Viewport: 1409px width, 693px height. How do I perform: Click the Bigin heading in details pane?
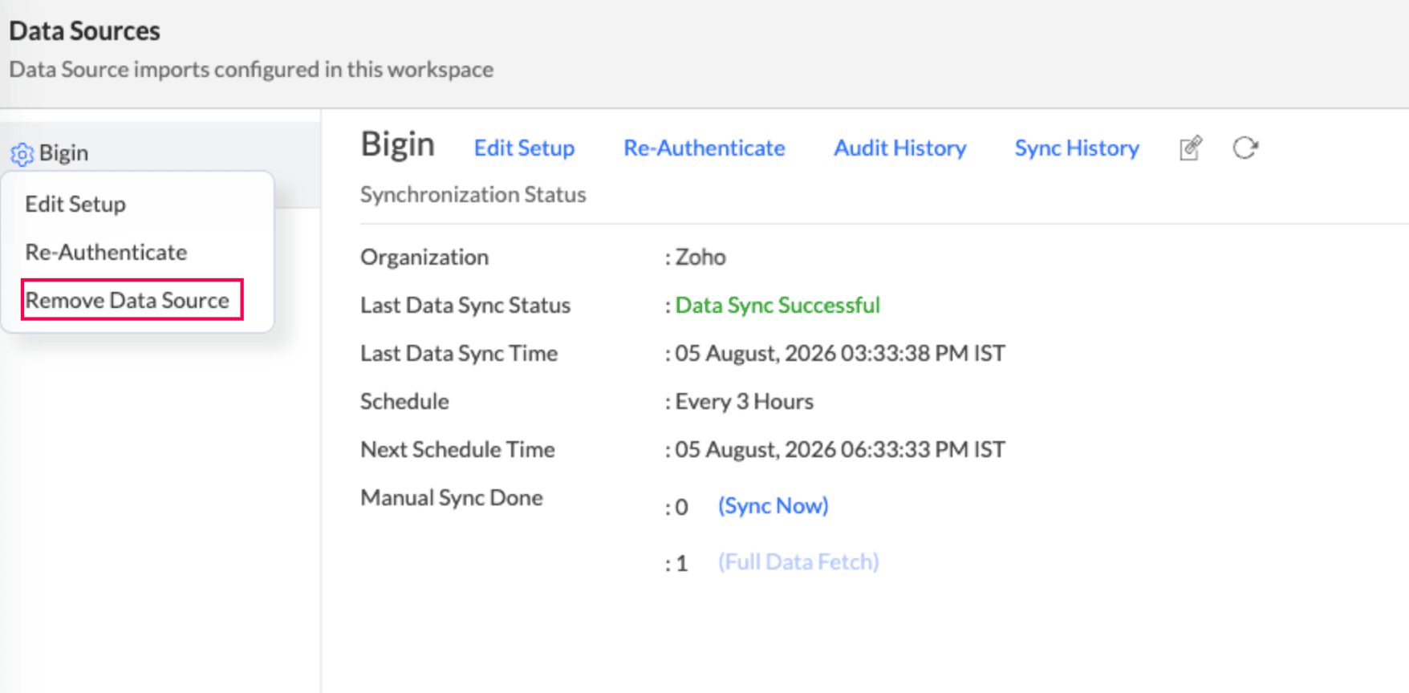coord(398,144)
